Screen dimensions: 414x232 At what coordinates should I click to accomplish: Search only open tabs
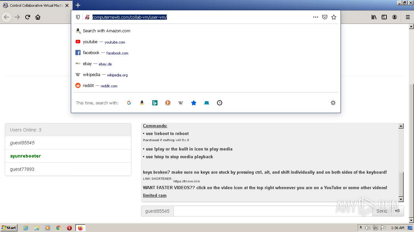click(x=207, y=103)
